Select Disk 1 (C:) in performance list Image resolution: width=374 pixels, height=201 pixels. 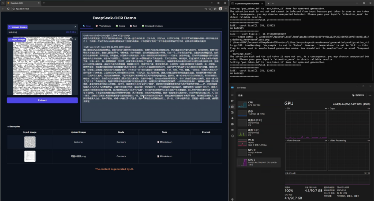tap(259, 132)
